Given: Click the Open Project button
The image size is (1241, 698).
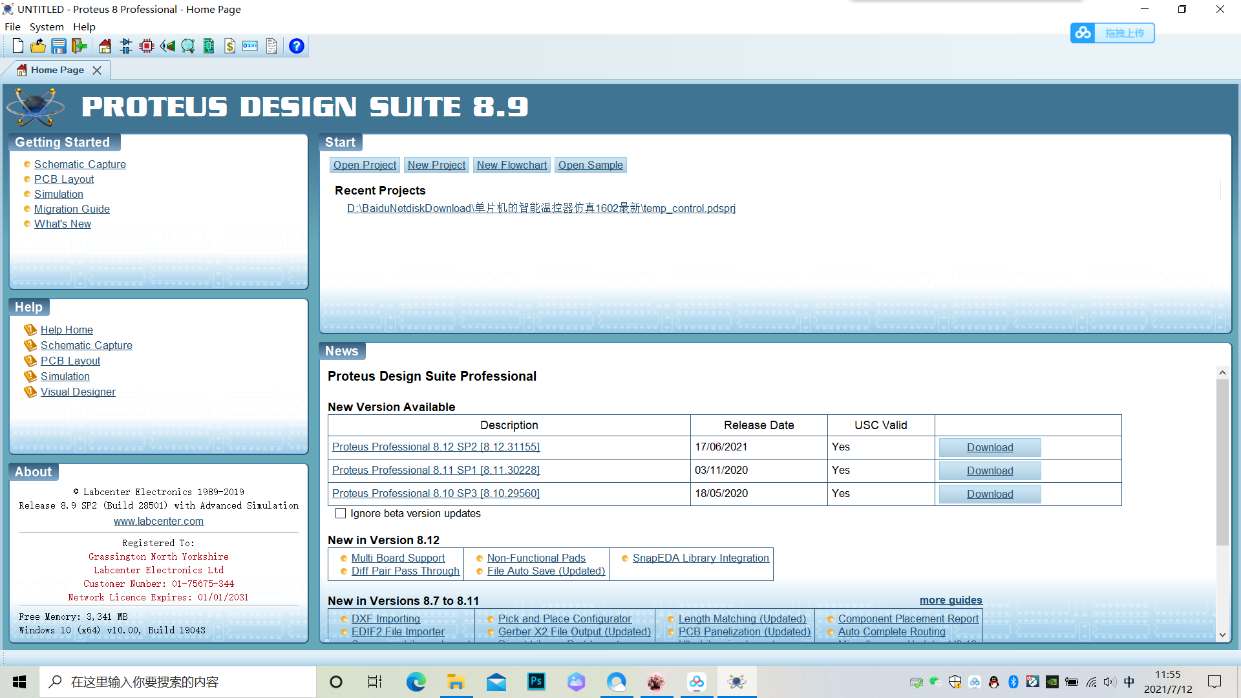Looking at the screenshot, I should coord(365,165).
